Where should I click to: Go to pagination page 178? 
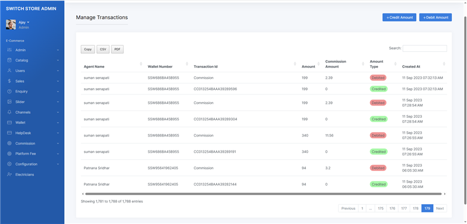point(416,208)
